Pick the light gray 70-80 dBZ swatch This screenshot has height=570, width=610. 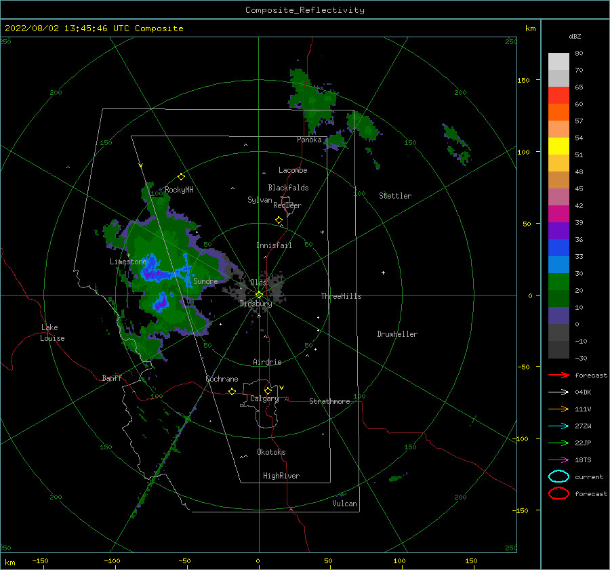pos(558,62)
